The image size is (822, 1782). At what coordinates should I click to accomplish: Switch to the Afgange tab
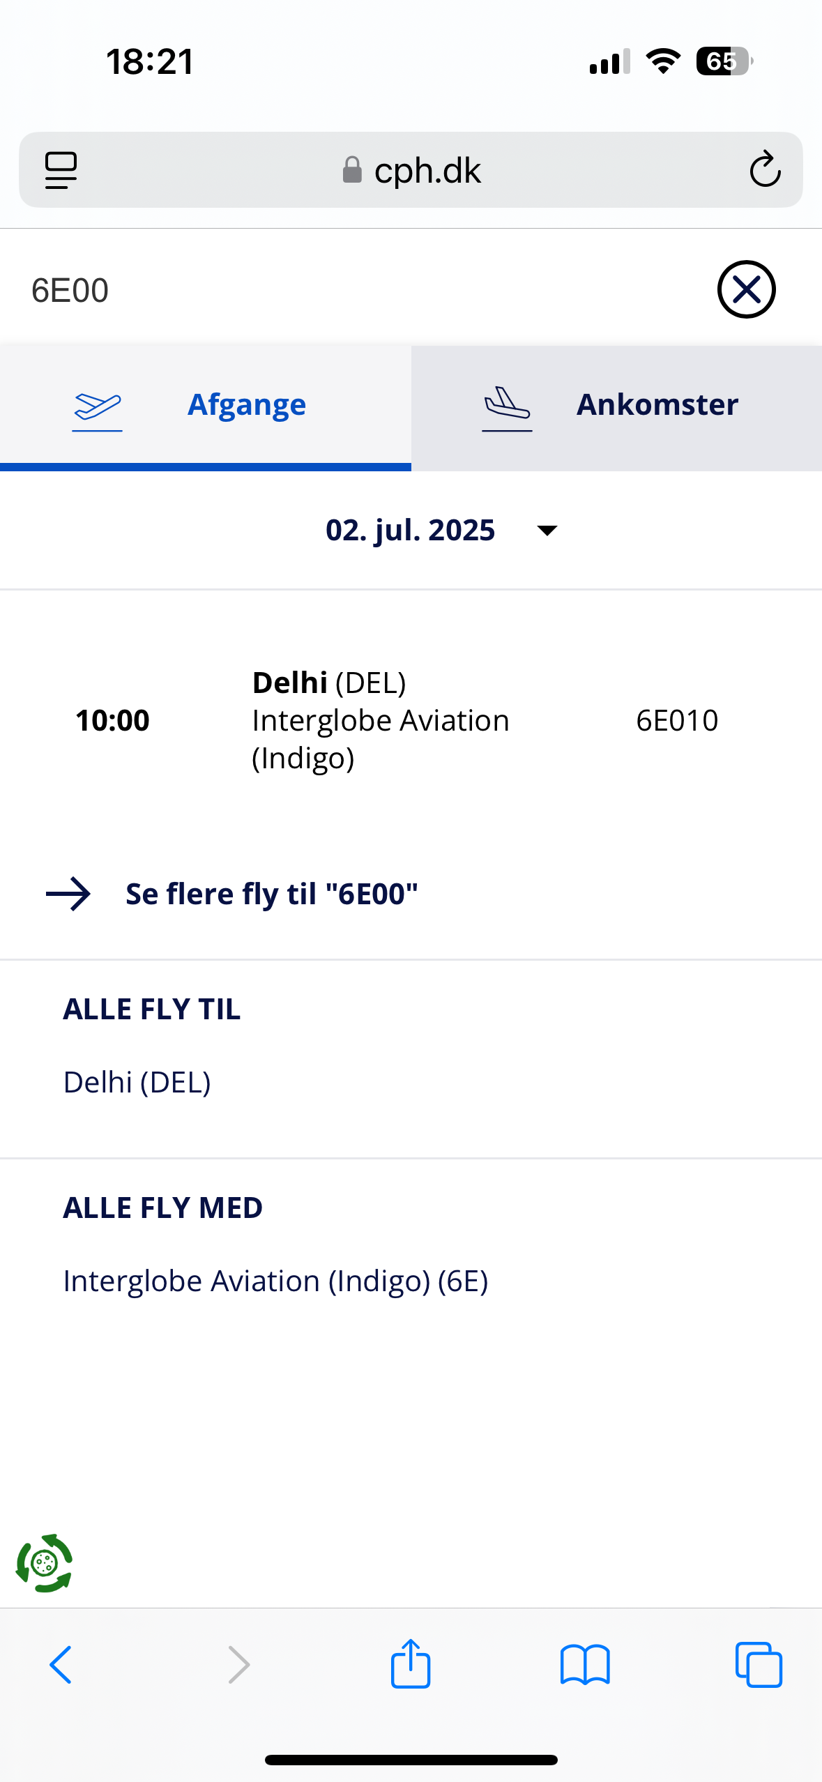click(246, 405)
